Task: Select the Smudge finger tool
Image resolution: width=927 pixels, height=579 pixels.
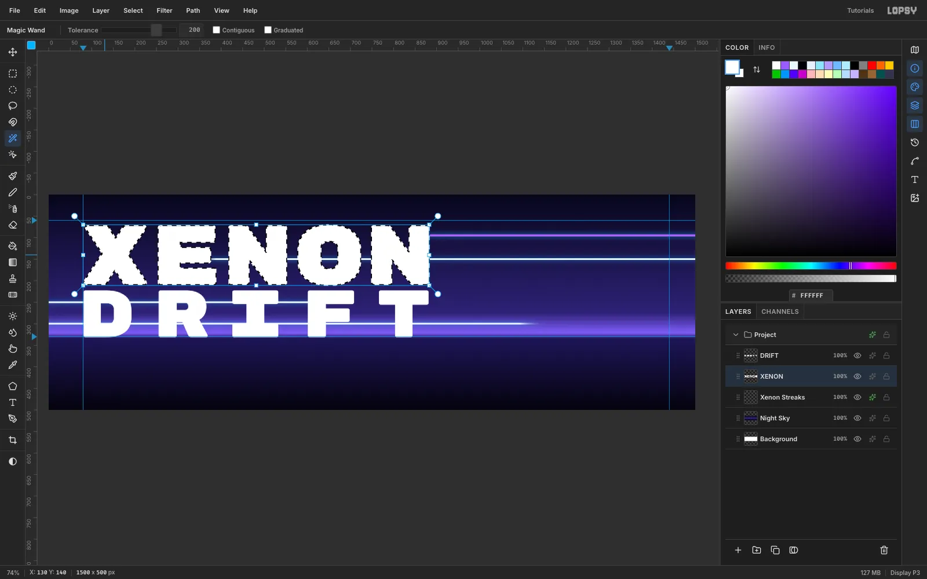Action: pyautogui.click(x=13, y=349)
